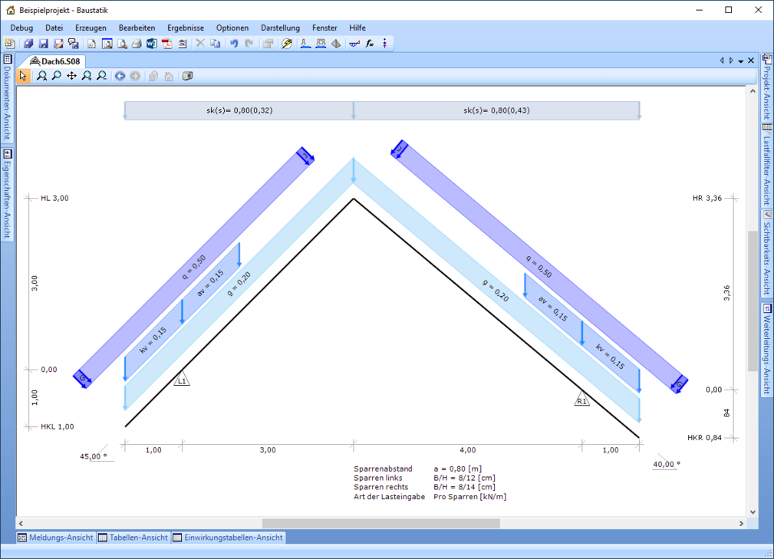Click the PDF export icon

pos(167,44)
